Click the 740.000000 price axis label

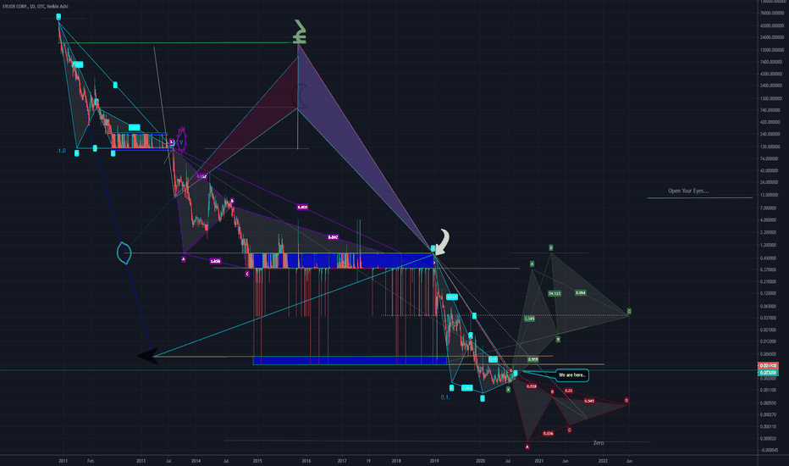tap(772, 110)
